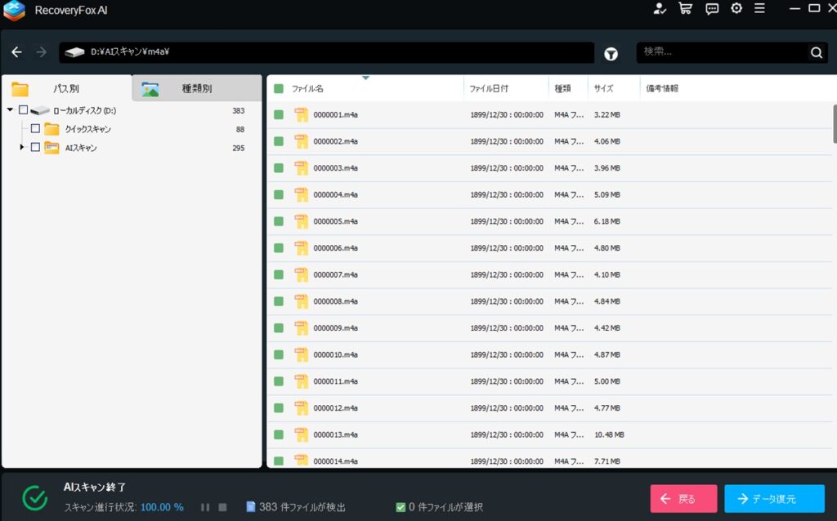This screenshot has width=837, height=521.
Task: Collapse the ローカルディスク (D:) node
Action: (x=10, y=110)
